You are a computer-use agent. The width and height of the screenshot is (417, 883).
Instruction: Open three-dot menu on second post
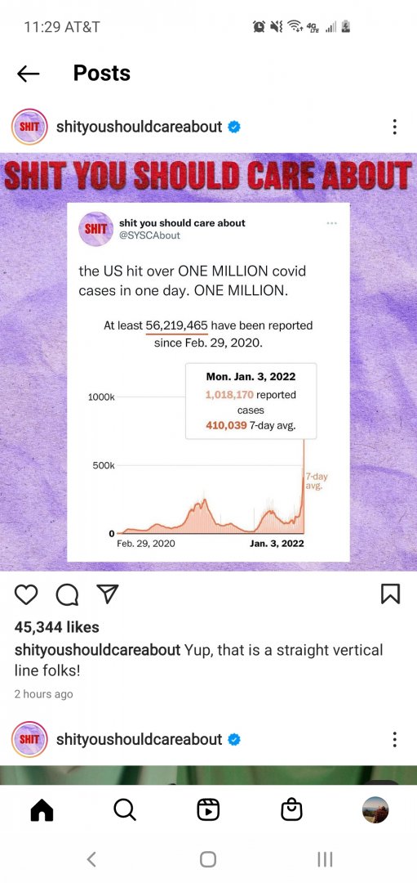(x=394, y=739)
